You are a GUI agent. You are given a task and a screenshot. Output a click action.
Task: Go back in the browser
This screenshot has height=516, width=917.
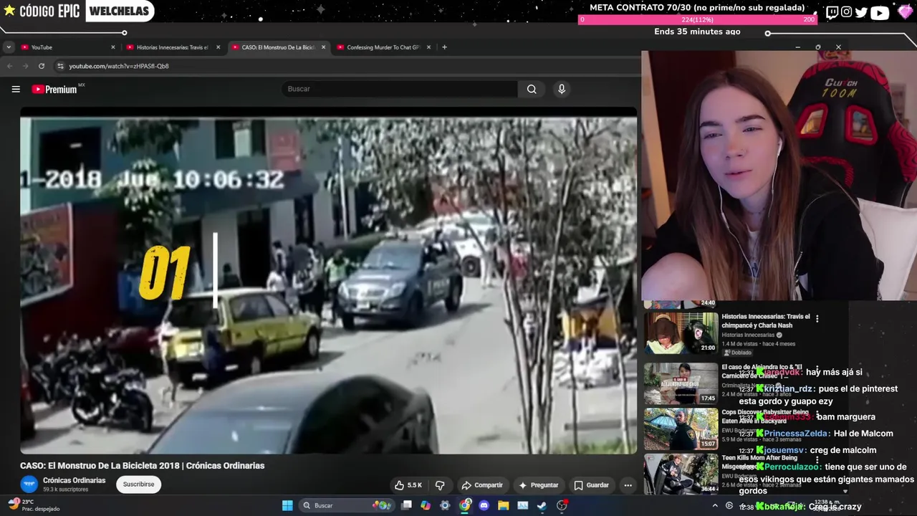tap(9, 66)
